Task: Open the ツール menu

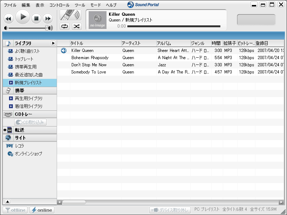Action: 80,5
